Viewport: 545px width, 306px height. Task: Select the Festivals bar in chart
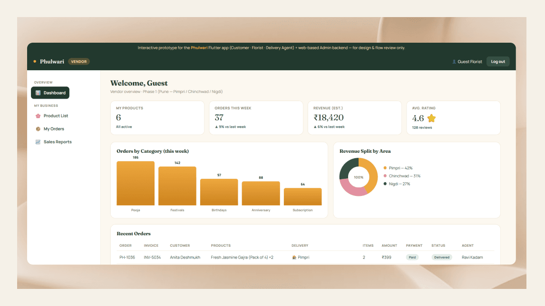[x=177, y=186]
